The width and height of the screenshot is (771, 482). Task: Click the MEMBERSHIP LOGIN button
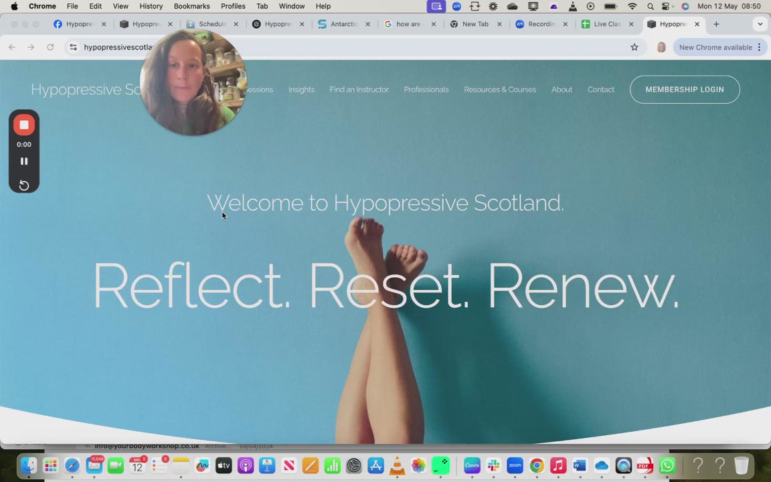point(685,90)
